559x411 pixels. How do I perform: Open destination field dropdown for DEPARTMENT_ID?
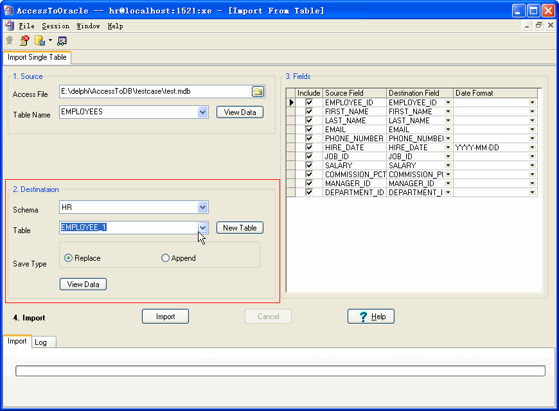(448, 192)
